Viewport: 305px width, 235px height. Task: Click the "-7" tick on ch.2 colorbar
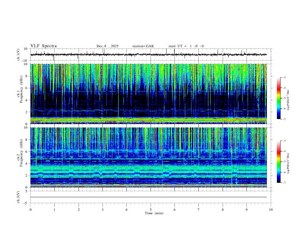coord(284,183)
